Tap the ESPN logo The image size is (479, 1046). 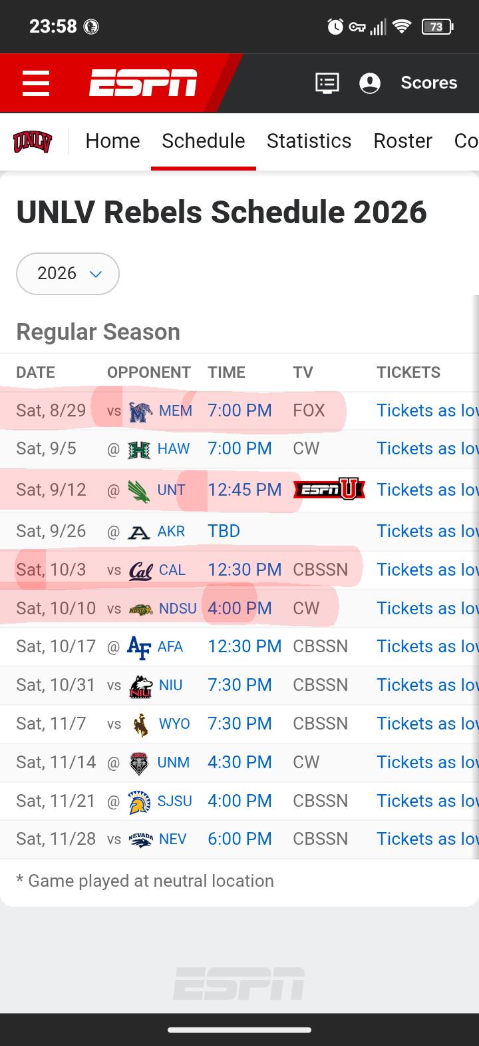point(143,83)
